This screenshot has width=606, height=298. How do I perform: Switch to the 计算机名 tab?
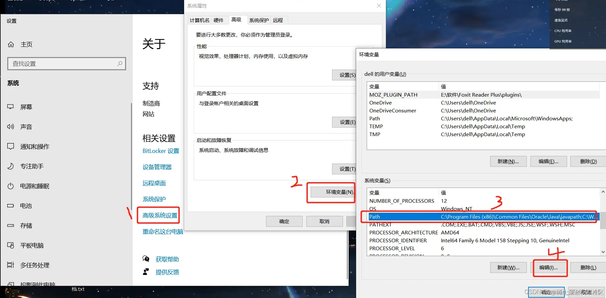(x=199, y=20)
